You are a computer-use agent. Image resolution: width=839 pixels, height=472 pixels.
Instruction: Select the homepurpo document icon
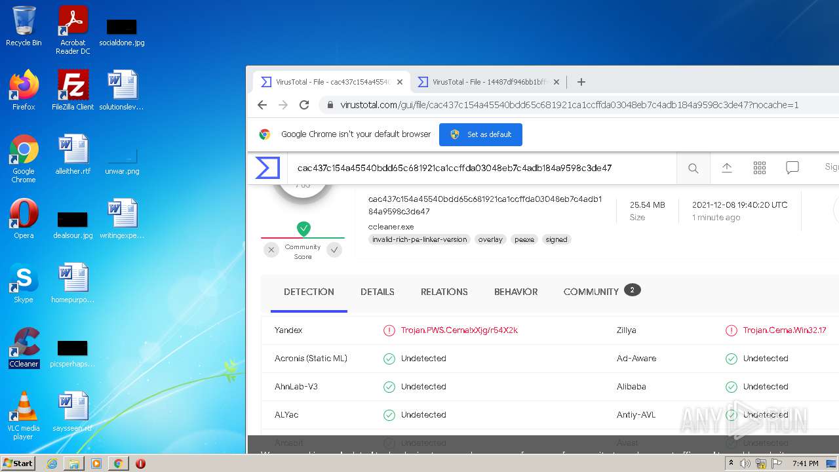click(x=73, y=283)
